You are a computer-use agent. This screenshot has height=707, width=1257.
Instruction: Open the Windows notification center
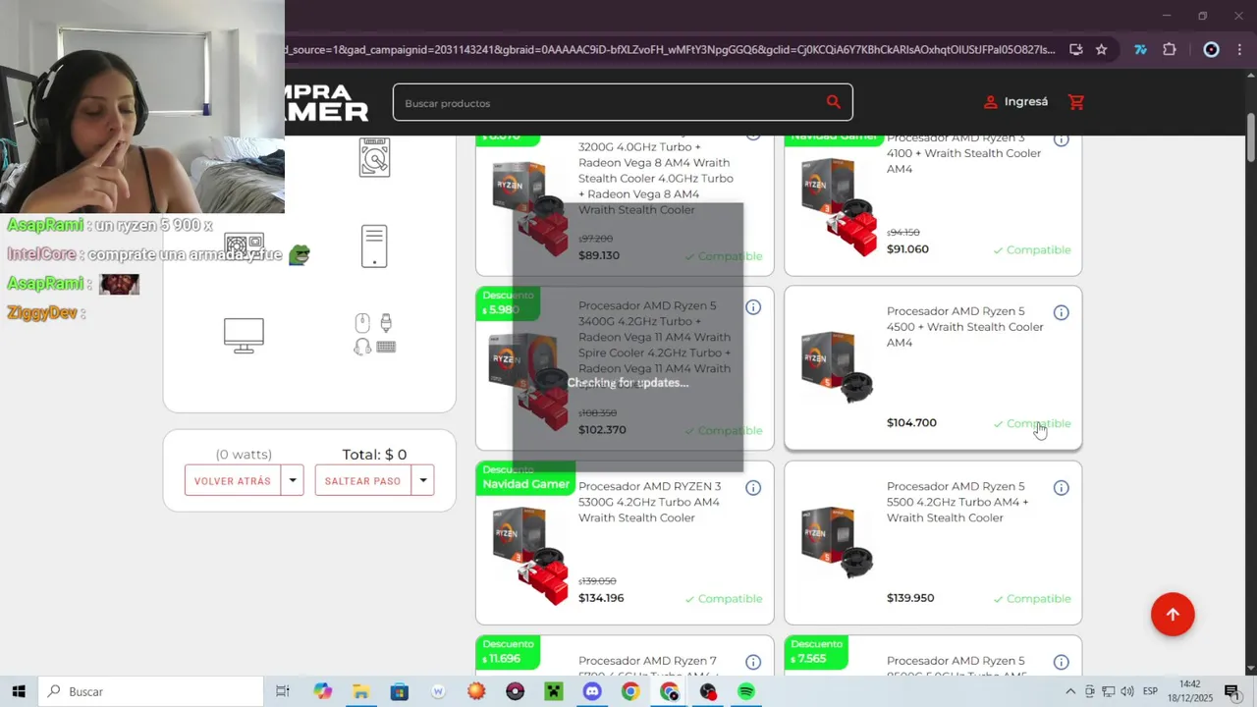click(x=1231, y=691)
